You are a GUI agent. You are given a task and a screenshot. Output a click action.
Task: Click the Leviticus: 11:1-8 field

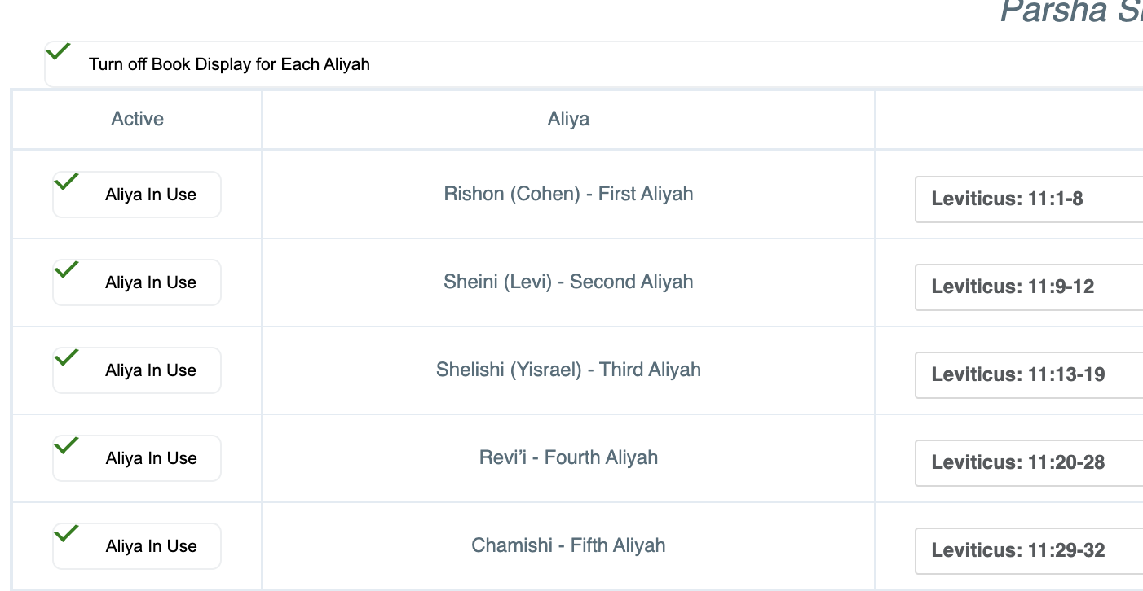click(x=1029, y=199)
